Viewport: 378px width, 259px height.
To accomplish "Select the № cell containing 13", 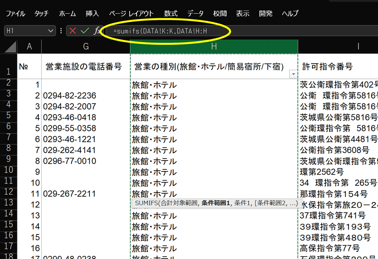I will [x=29, y=216].
